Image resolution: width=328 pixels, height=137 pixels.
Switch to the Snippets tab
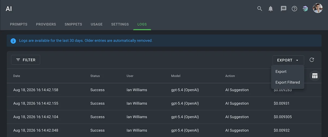(x=73, y=24)
